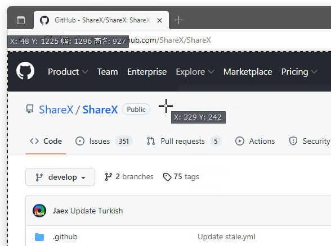Open the .github folder icon

pos(39,237)
